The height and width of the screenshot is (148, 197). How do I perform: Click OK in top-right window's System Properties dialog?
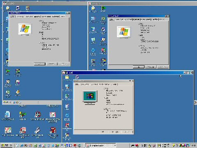click(x=139, y=67)
